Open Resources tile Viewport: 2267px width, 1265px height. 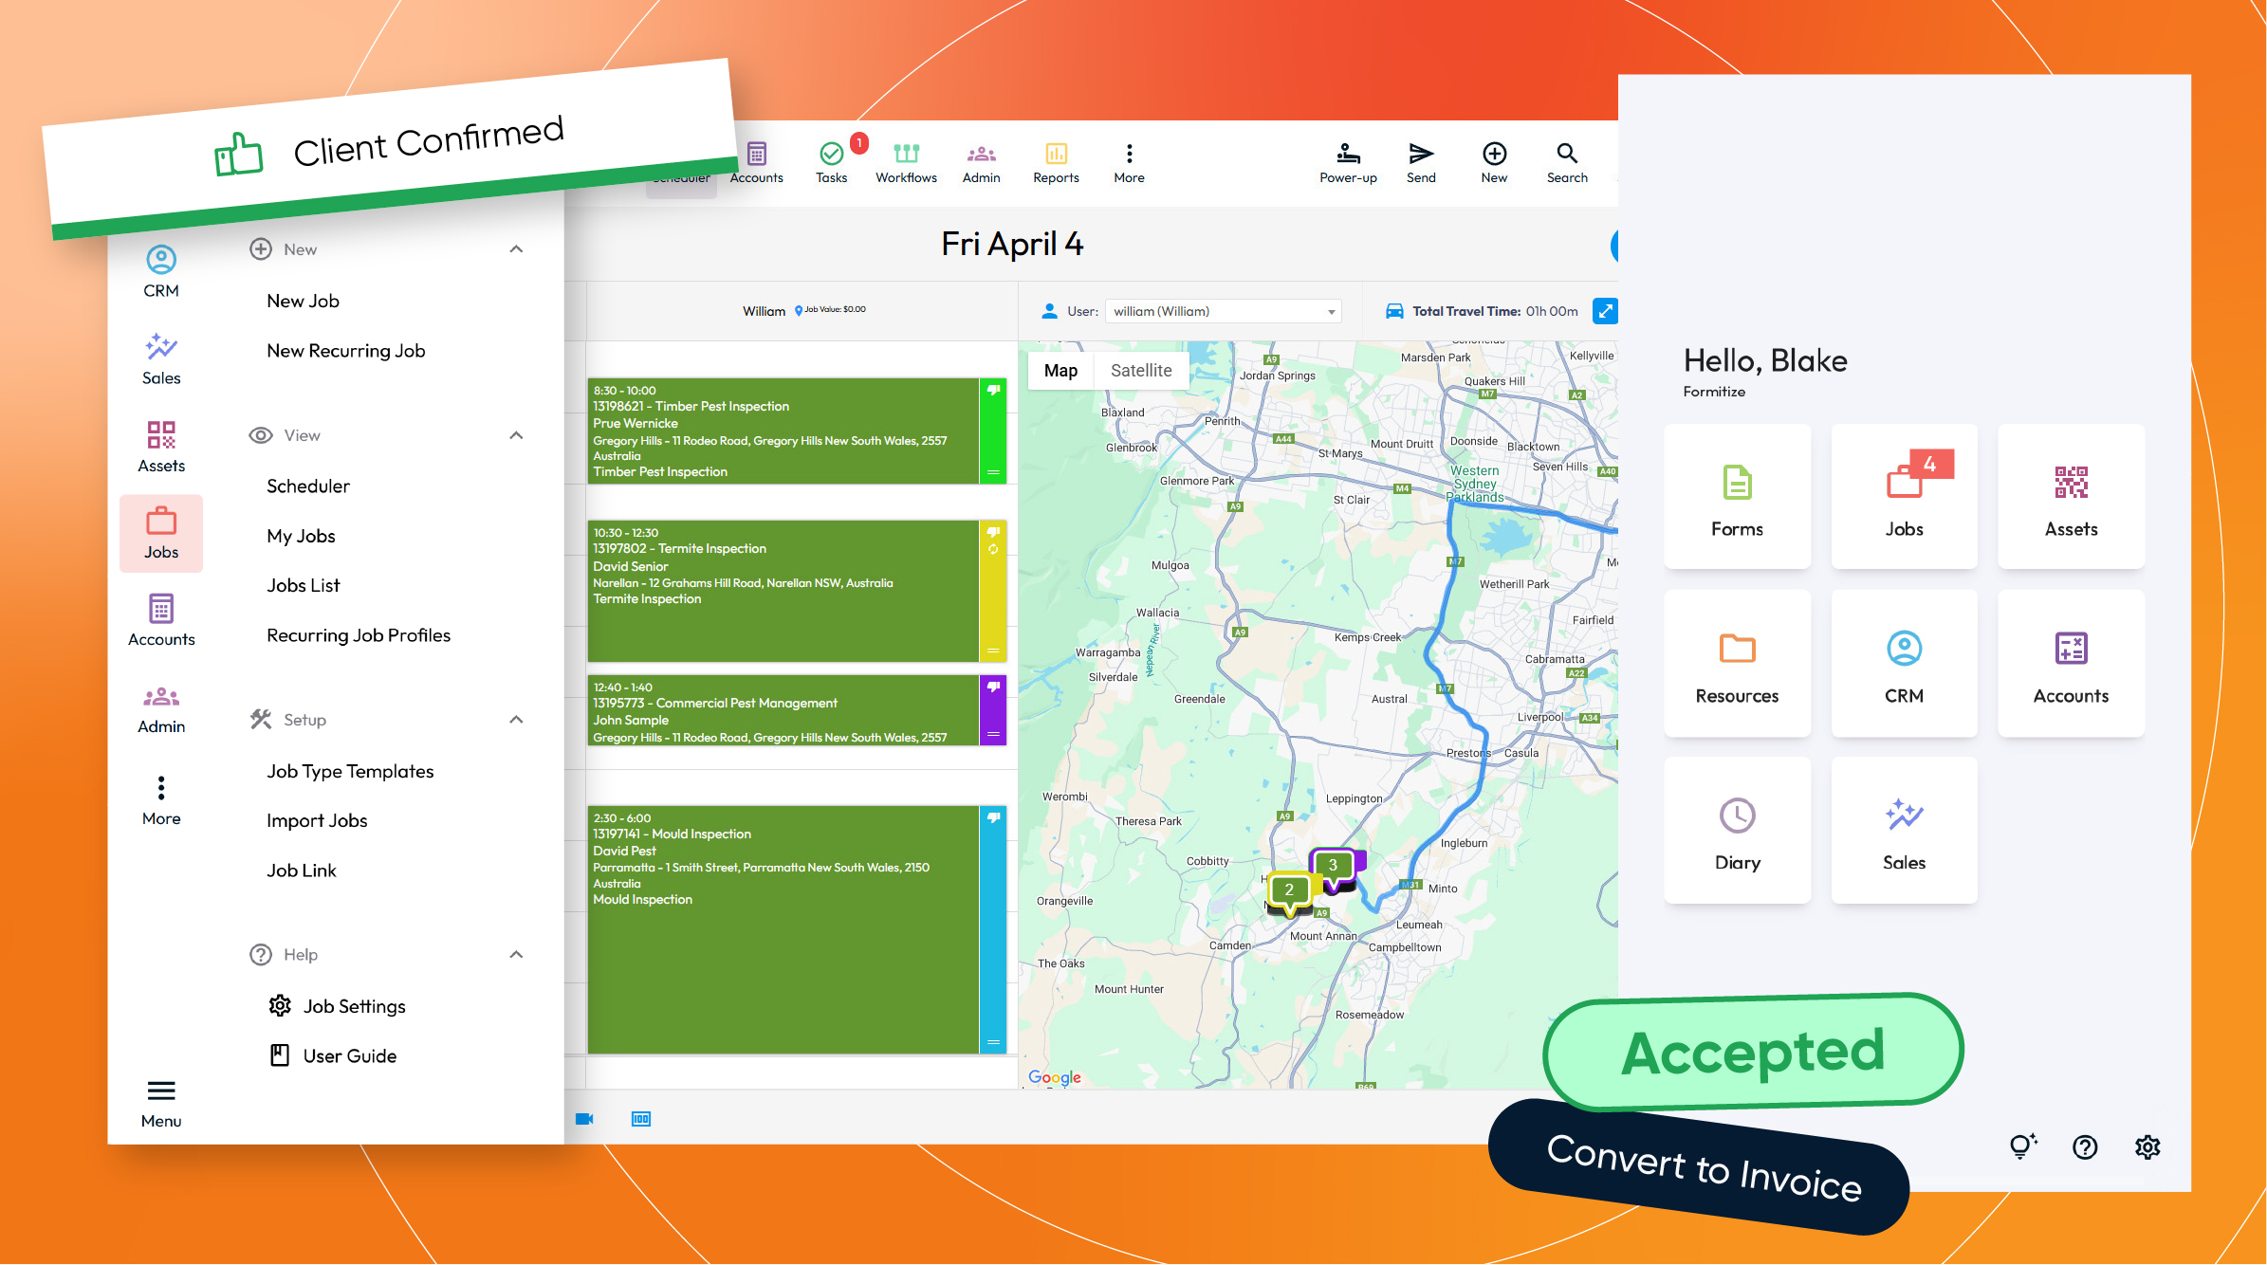(x=1737, y=664)
